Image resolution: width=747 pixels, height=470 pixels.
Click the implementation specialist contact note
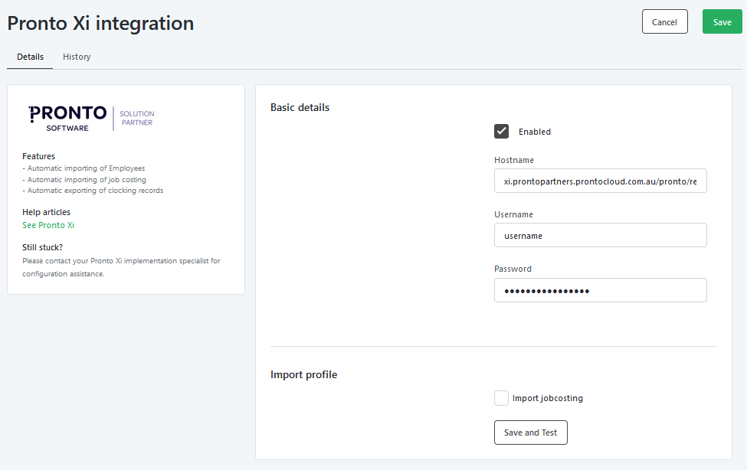pyautogui.click(x=121, y=267)
